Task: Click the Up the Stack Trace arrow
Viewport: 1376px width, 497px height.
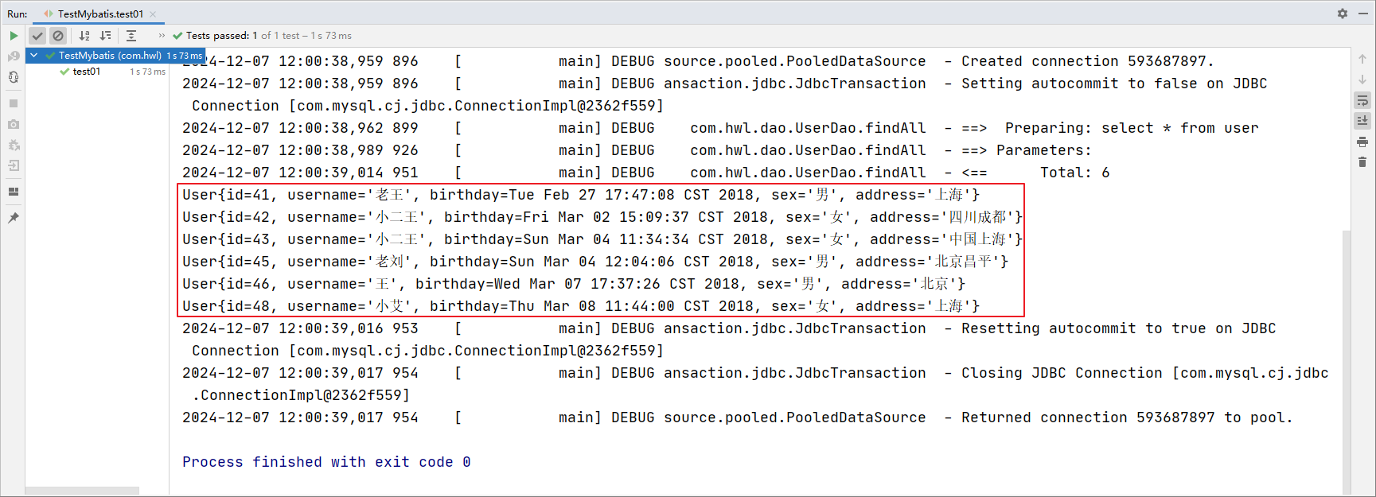Action: pos(1362,59)
